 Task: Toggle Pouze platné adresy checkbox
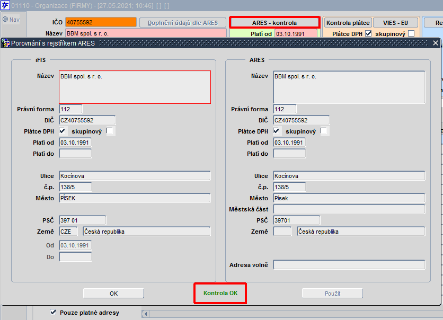53,312
